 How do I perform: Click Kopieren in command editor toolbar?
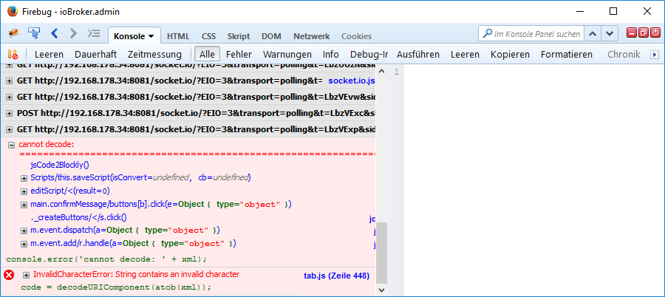[510, 55]
